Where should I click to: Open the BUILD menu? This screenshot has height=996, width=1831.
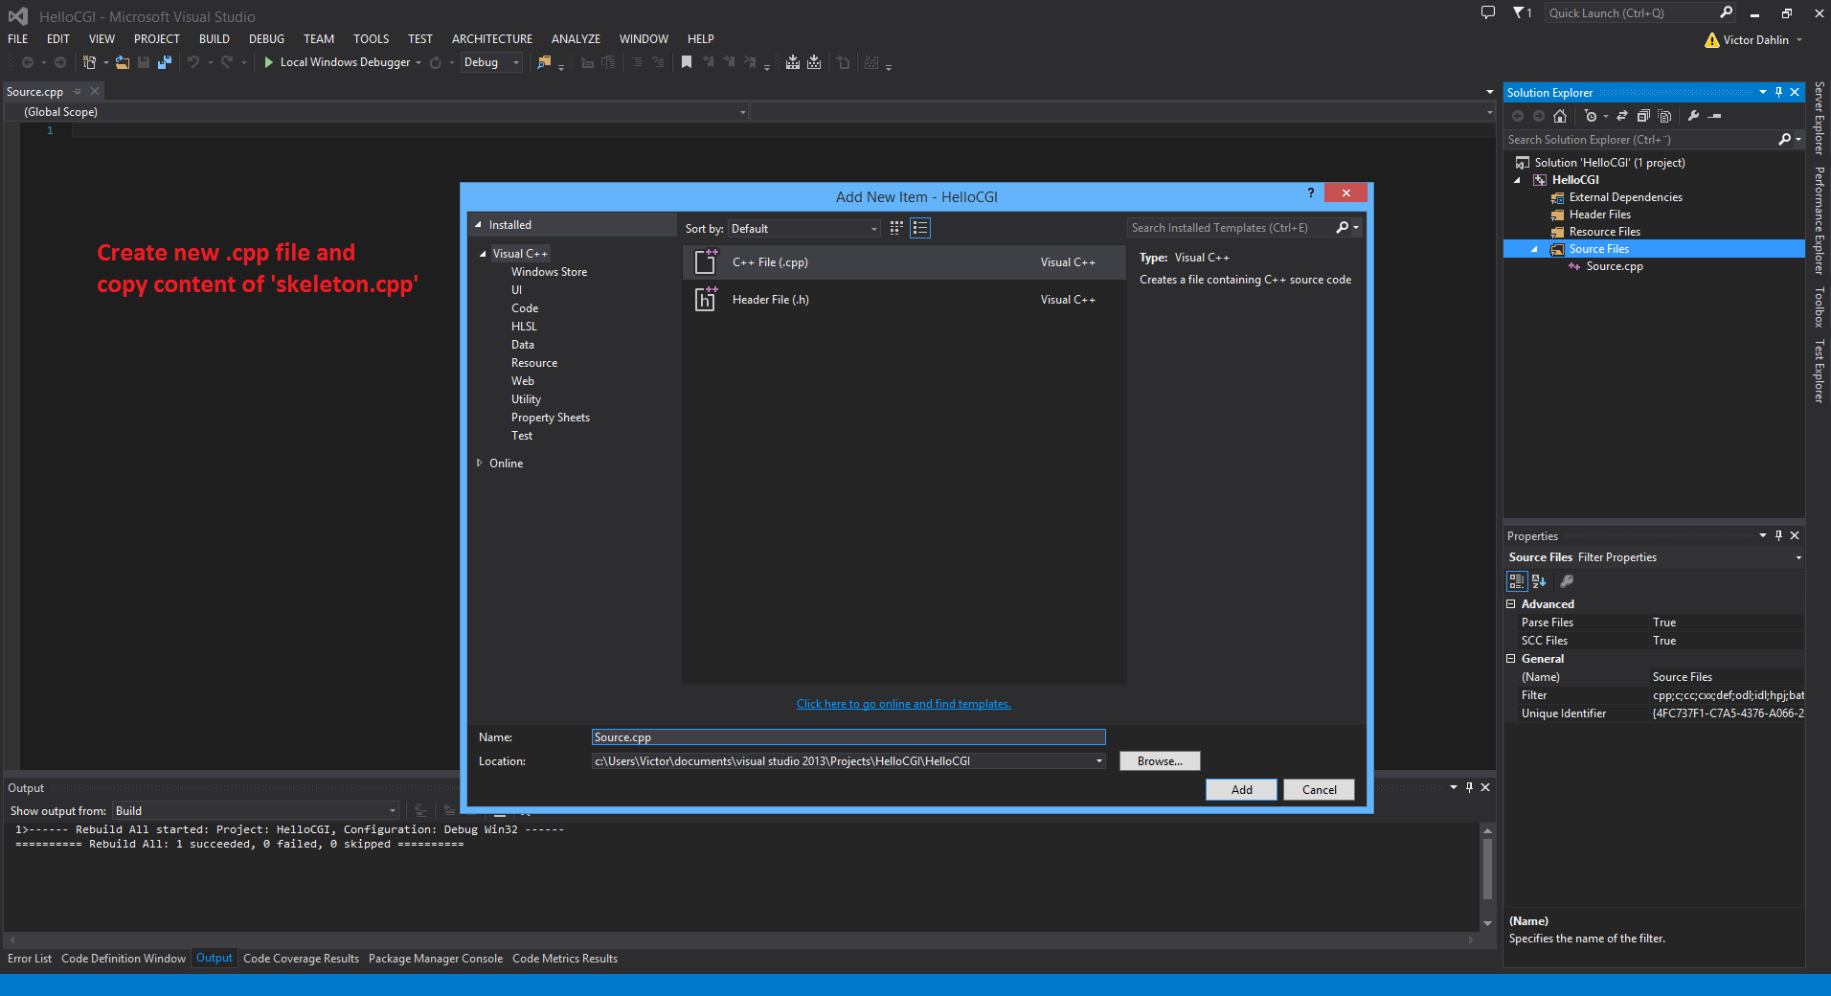coord(215,39)
